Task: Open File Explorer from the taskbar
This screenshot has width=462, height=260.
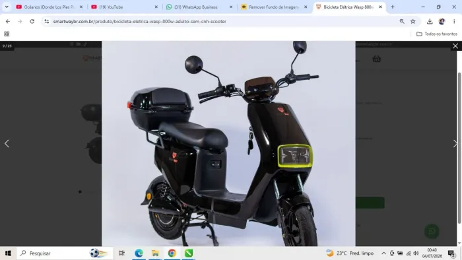Action: (155, 253)
